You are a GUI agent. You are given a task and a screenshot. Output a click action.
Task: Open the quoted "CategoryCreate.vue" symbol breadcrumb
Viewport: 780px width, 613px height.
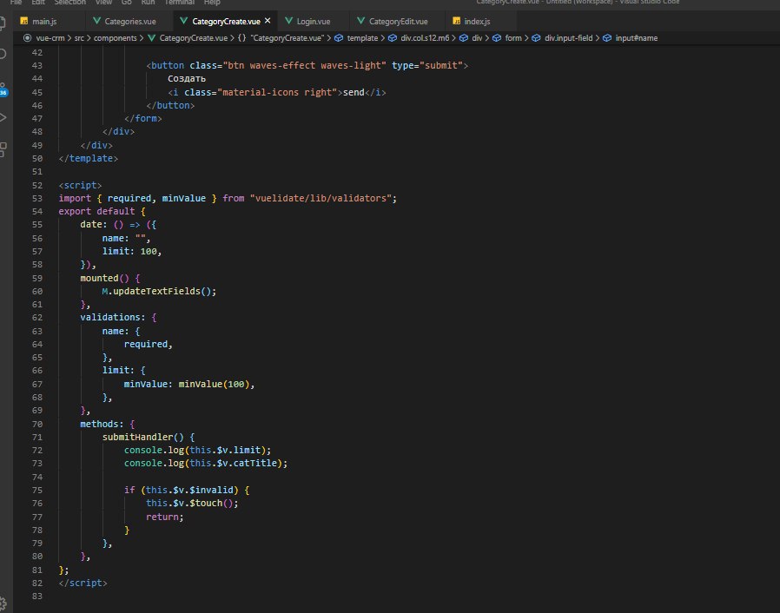(x=287, y=38)
